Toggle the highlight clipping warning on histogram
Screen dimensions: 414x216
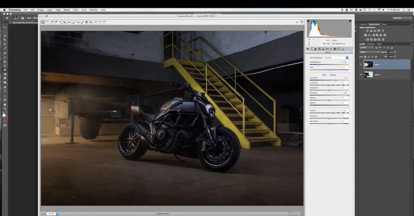coord(350,21)
